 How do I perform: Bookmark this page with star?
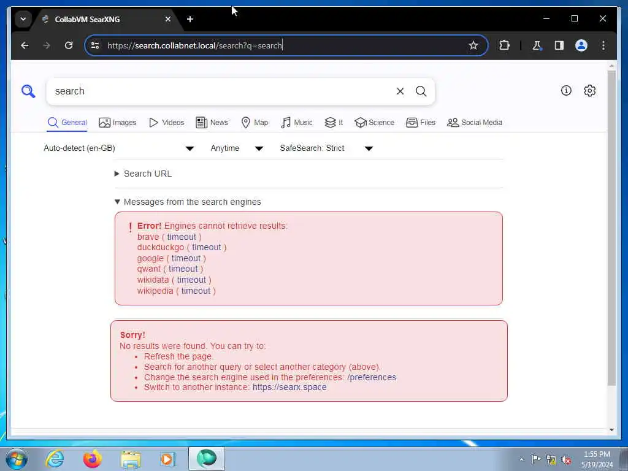[x=473, y=45]
